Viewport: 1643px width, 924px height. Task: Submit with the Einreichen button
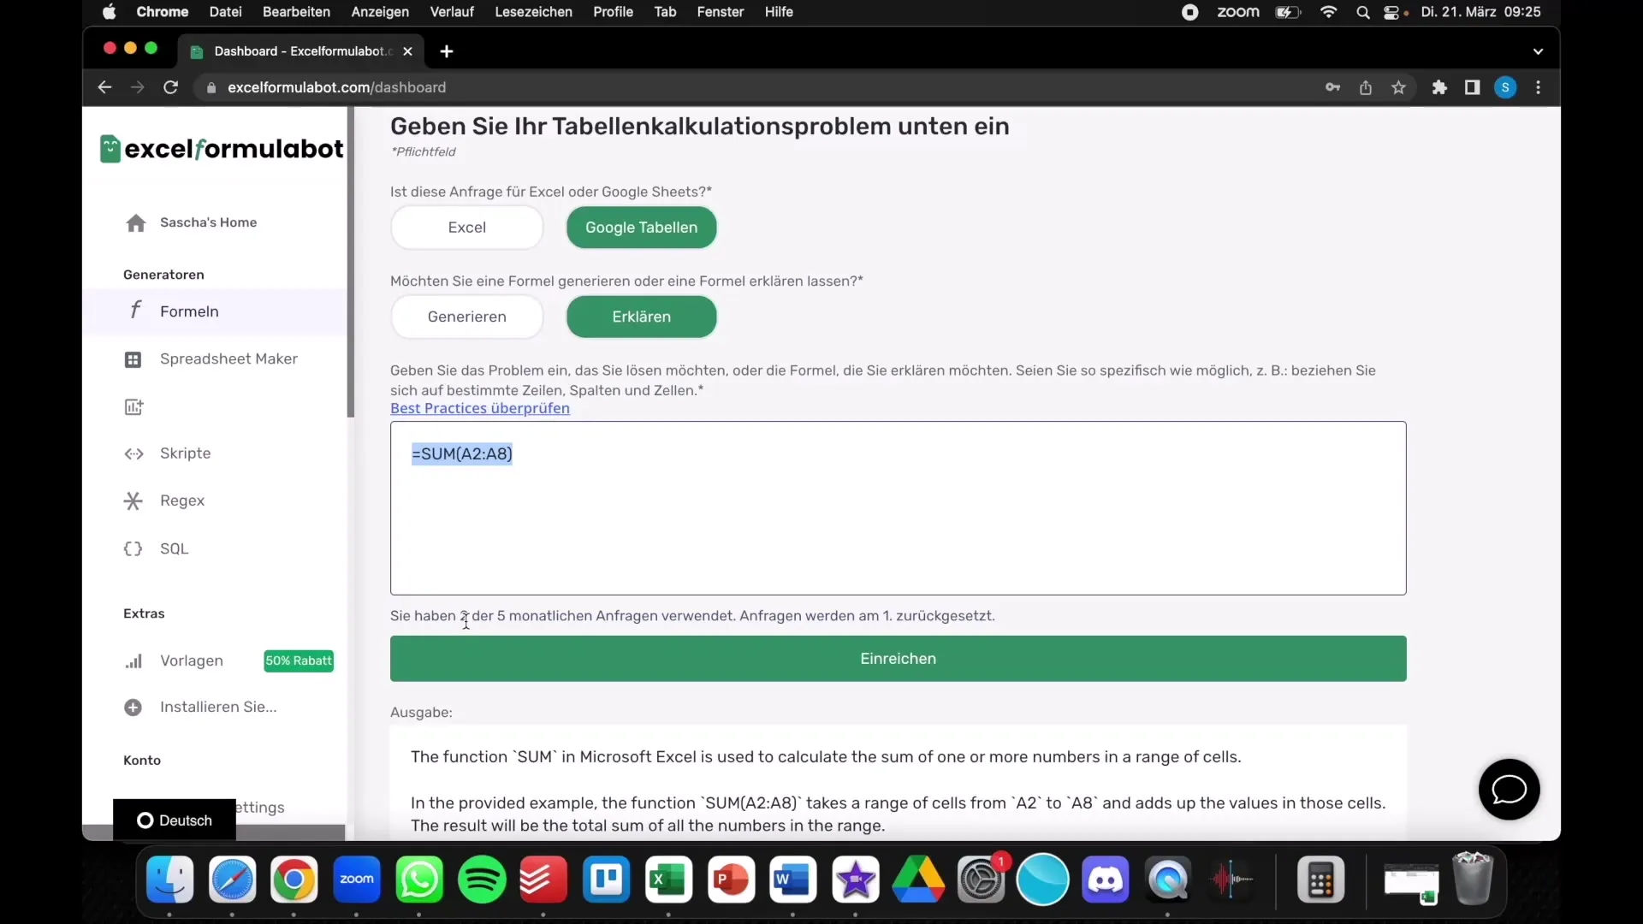click(898, 659)
